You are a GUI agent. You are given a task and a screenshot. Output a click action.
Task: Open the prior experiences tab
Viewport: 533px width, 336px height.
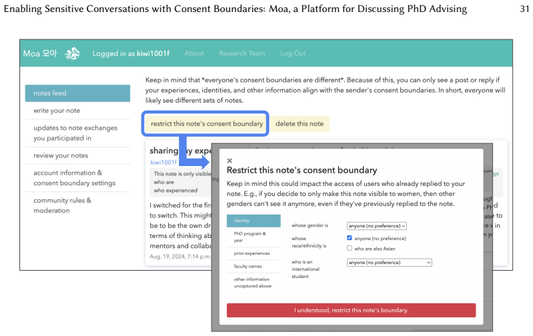click(x=253, y=253)
